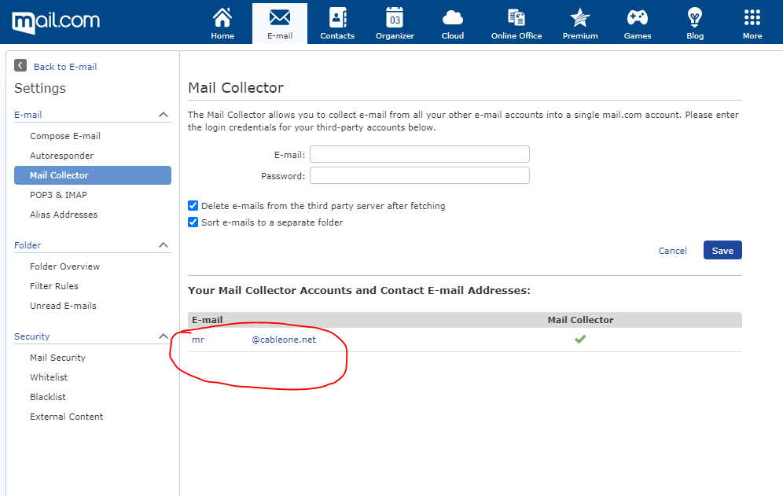Focus the E-mail input field
783x496 pixels.
[x=420, y=154]
